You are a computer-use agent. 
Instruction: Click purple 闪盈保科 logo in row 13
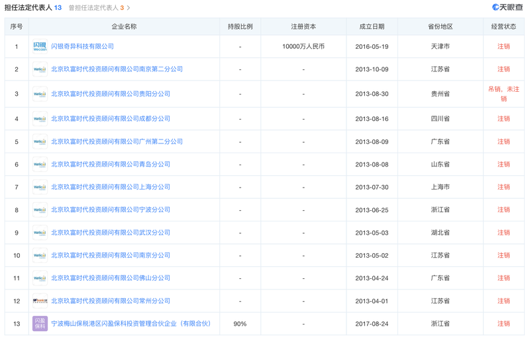tap(40, 324)
